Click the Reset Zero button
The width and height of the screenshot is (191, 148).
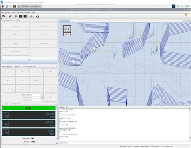click(15, 27)
